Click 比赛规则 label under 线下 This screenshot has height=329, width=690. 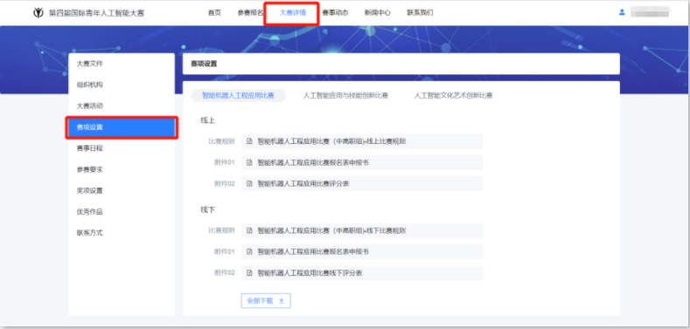point(221,230)
